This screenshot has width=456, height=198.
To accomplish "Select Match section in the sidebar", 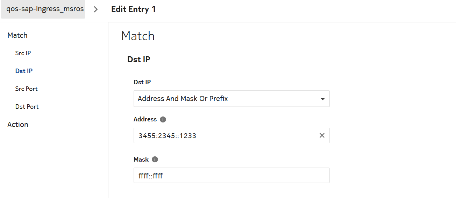I will tap(17, 35).
